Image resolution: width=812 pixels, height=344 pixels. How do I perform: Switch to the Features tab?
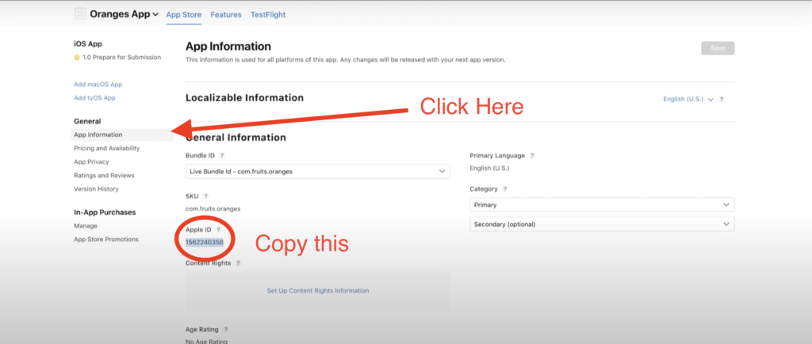click(x=226, y=14)
